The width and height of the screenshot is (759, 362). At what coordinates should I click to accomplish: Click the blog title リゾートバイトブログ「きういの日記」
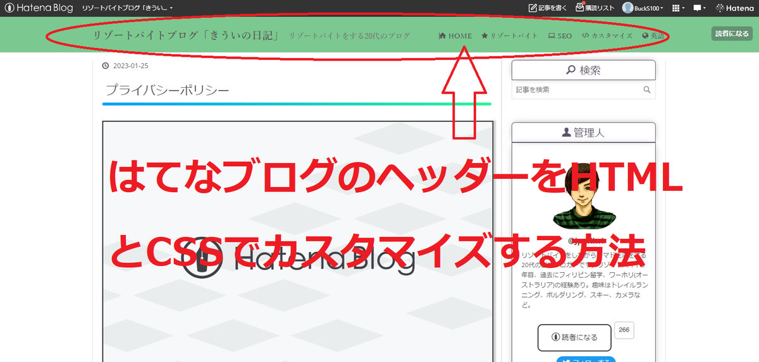click(187, 35)
